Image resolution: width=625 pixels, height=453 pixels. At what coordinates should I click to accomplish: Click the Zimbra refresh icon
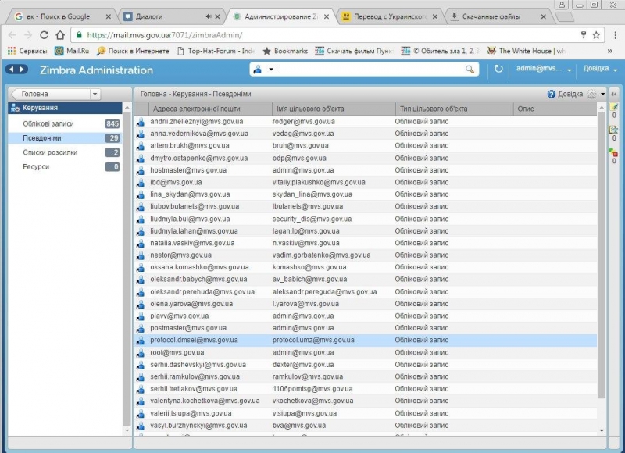click(x=499, y=70)
